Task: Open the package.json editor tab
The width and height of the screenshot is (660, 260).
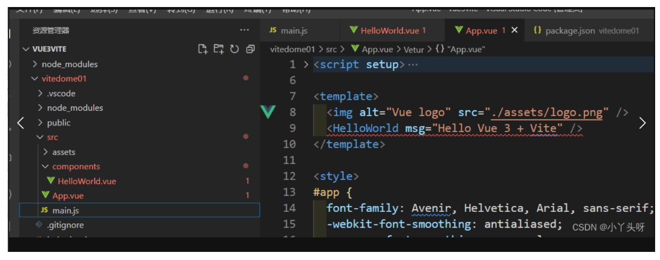Action: (x=586, y=31)
